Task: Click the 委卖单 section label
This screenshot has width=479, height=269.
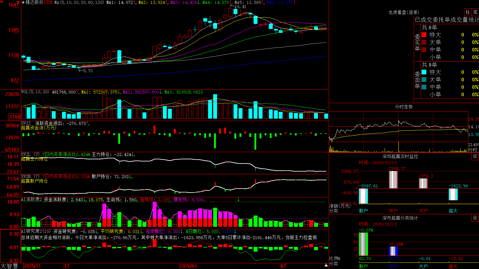Action: [417, 80]
